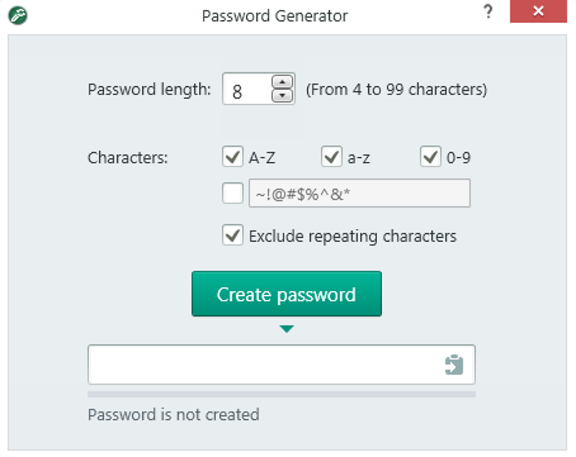Disable the 0-9 digits checkbox

coord(430,157)
